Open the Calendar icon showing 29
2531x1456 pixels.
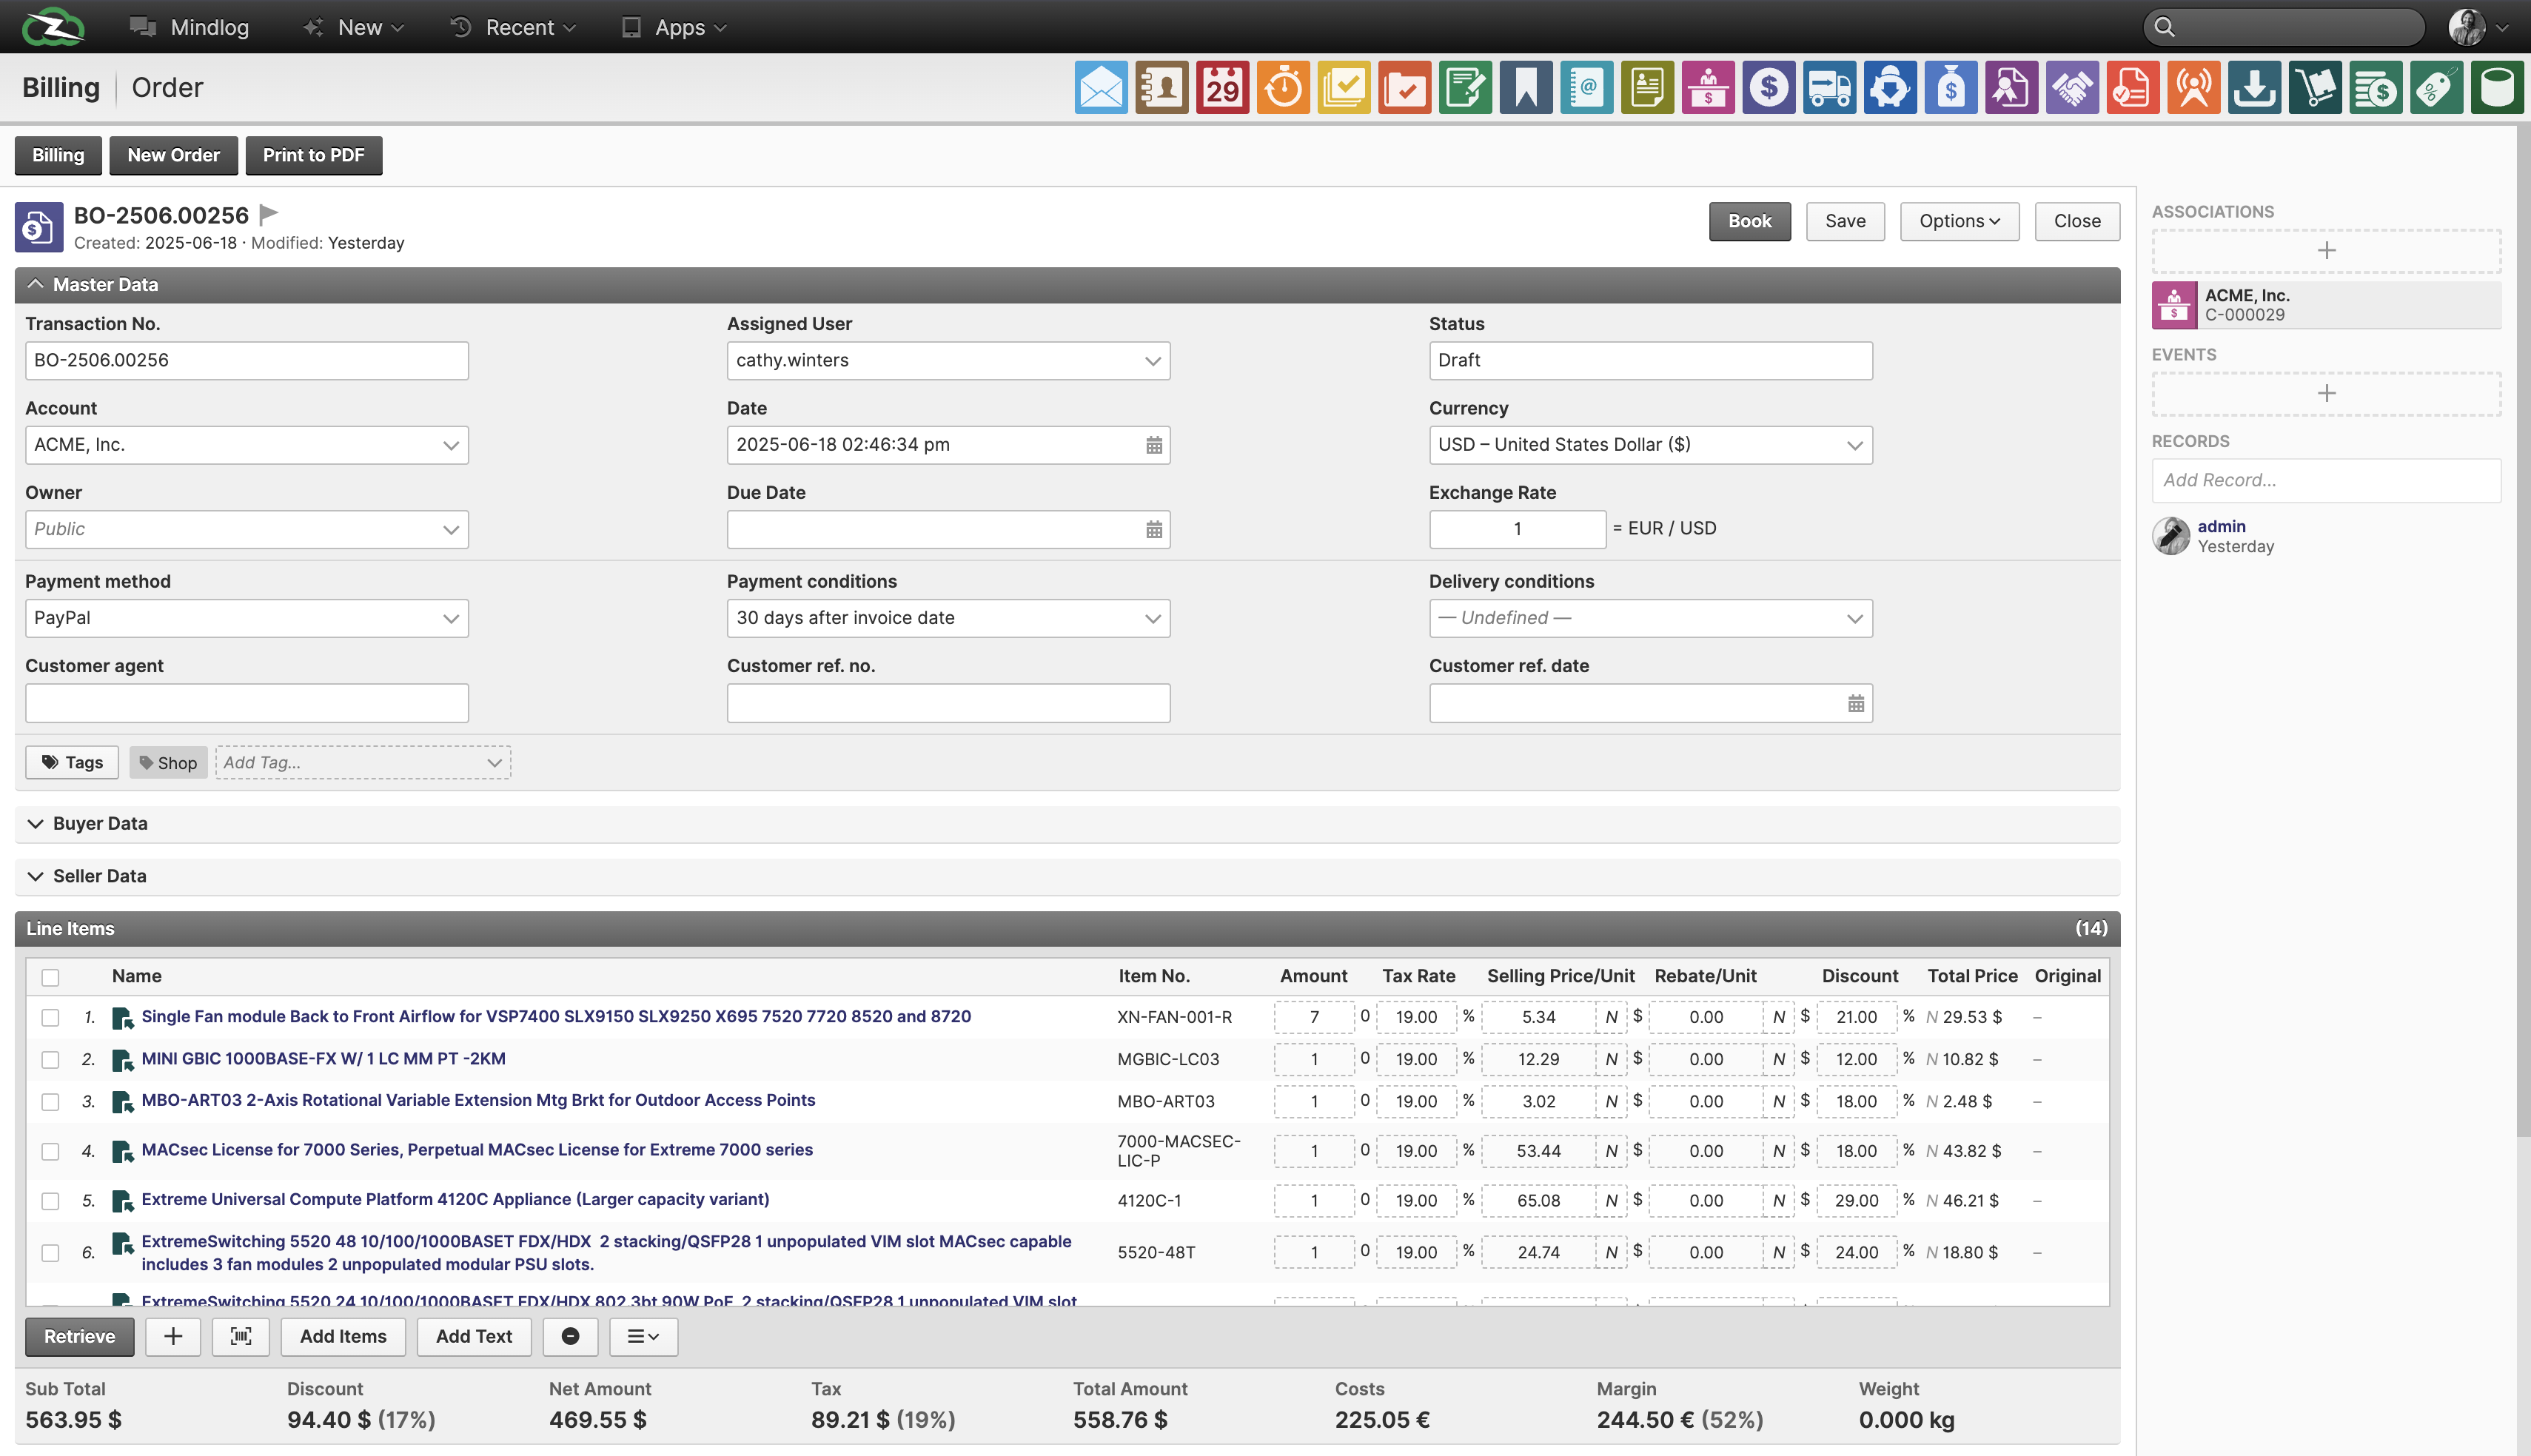(x=1222, y=88)
